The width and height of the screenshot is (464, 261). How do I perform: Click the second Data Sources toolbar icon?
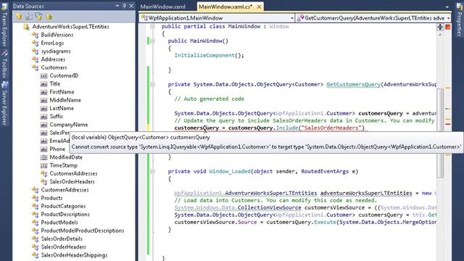(x=29, y=16)
